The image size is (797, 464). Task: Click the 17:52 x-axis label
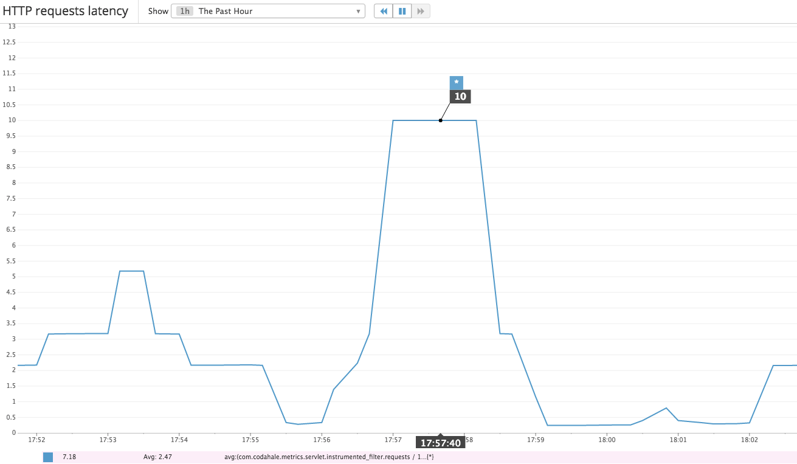point(36,439)
